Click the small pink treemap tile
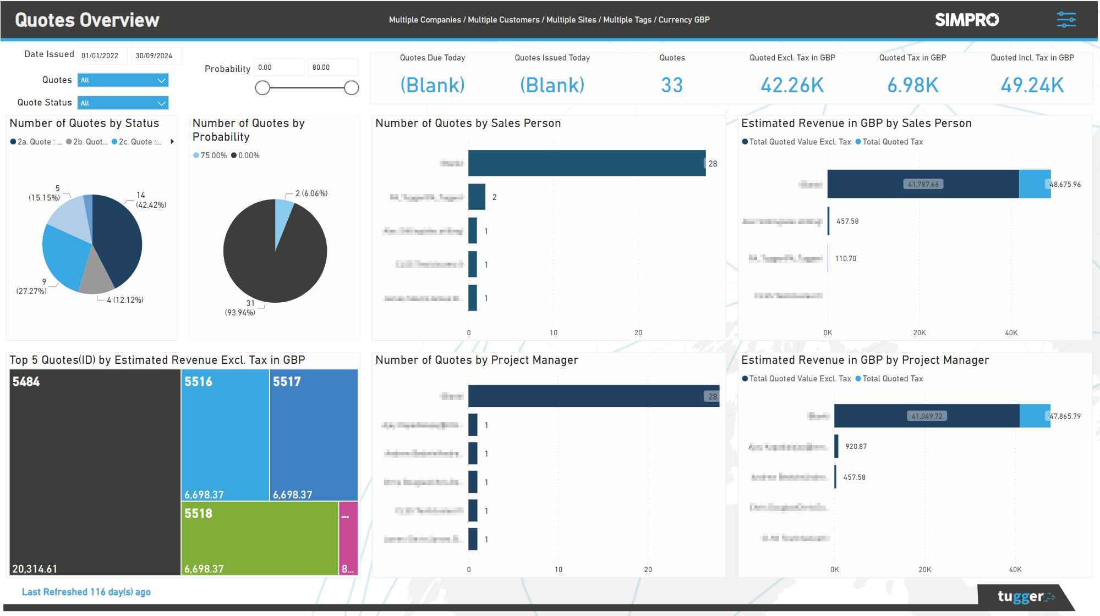This screenshot has width=1100, height=616. tap(348, 538)
